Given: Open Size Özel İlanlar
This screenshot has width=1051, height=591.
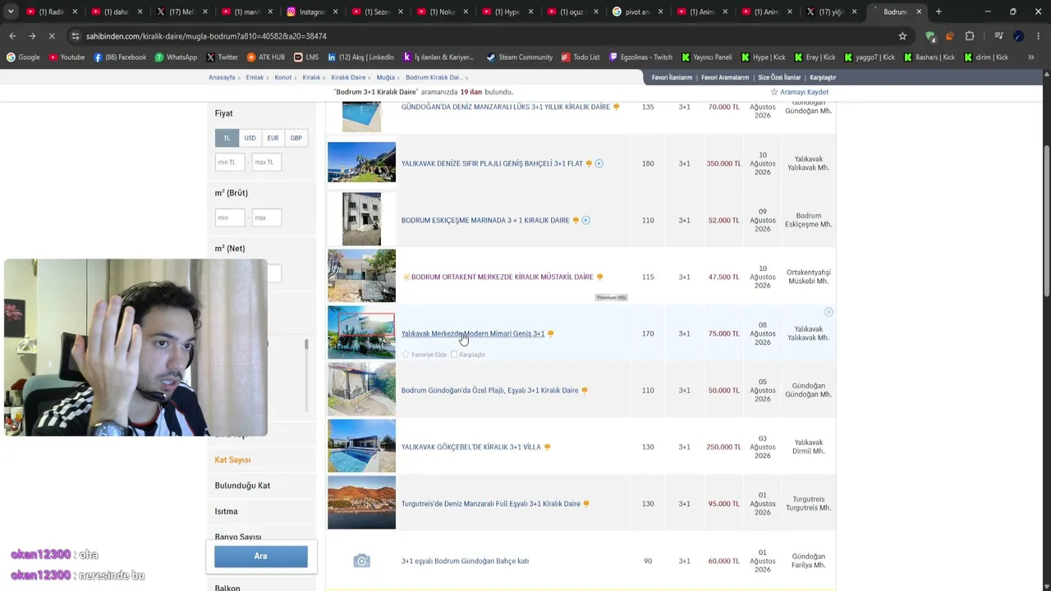Looking at the screenshot, I should (x=779, y=77).
